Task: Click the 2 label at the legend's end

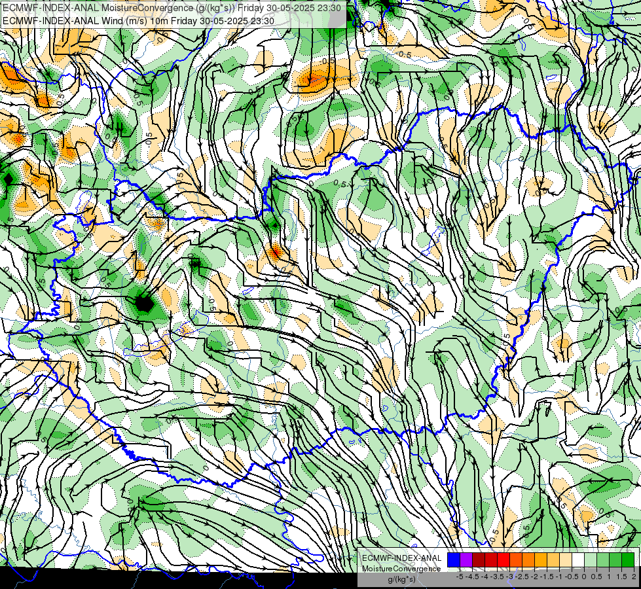Action: point(634,577)
